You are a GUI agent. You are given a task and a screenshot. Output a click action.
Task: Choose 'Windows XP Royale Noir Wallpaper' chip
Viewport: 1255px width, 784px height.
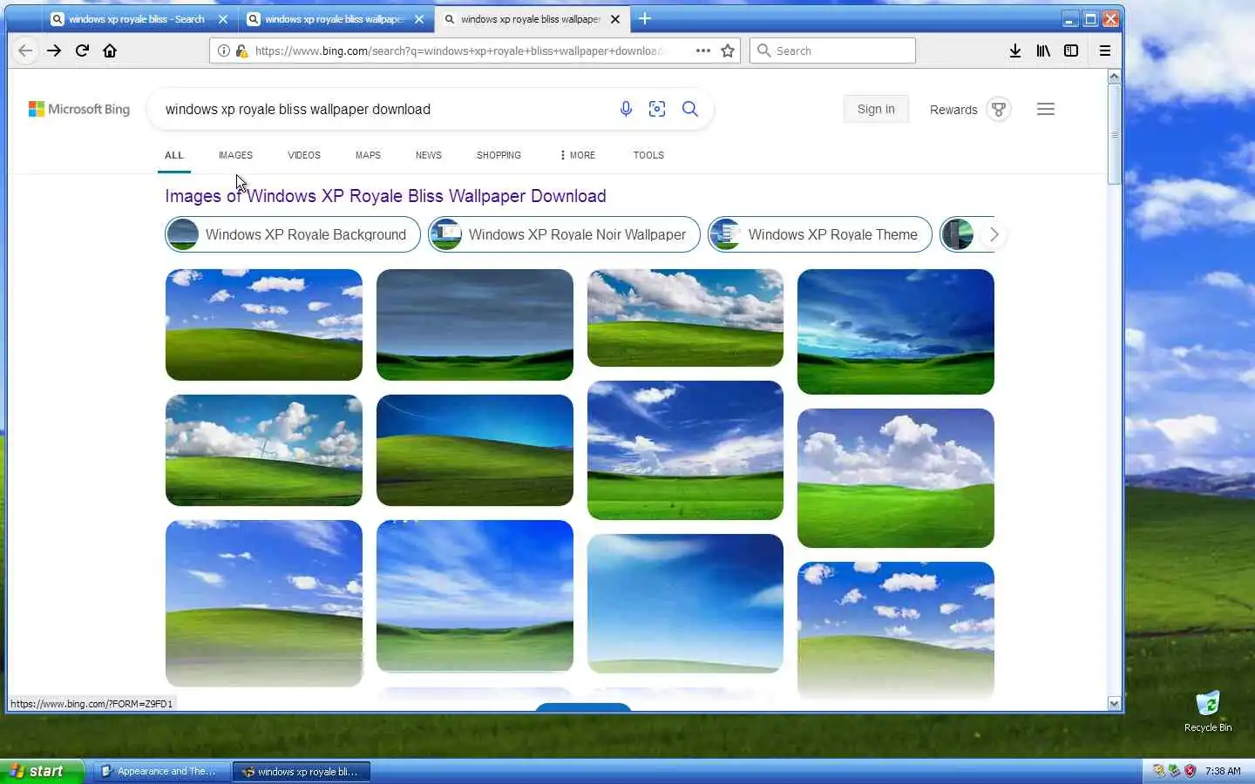[564, 234]
